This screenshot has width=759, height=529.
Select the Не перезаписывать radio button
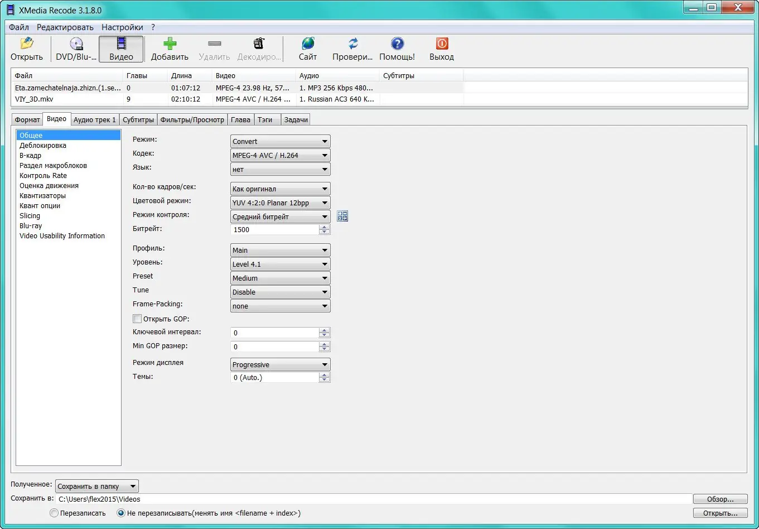(120, 513)
